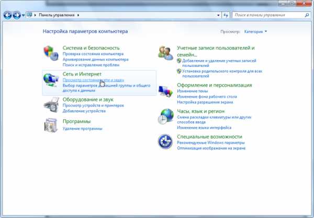Viewport: 314px width, 218px height.
Task: Click the Refresh button in address bar
Action: [226, 15]
